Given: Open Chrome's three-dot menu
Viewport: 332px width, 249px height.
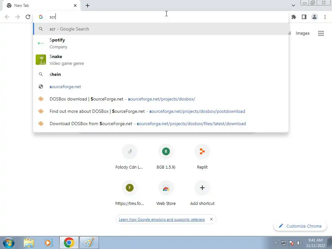Looking at the screenshot, I should point(325,17).
